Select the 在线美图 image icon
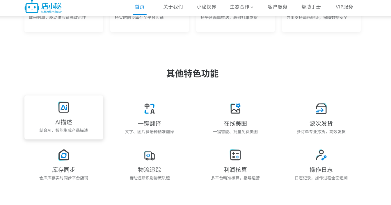This screenshot has height=205, width=391. [235, 108]
